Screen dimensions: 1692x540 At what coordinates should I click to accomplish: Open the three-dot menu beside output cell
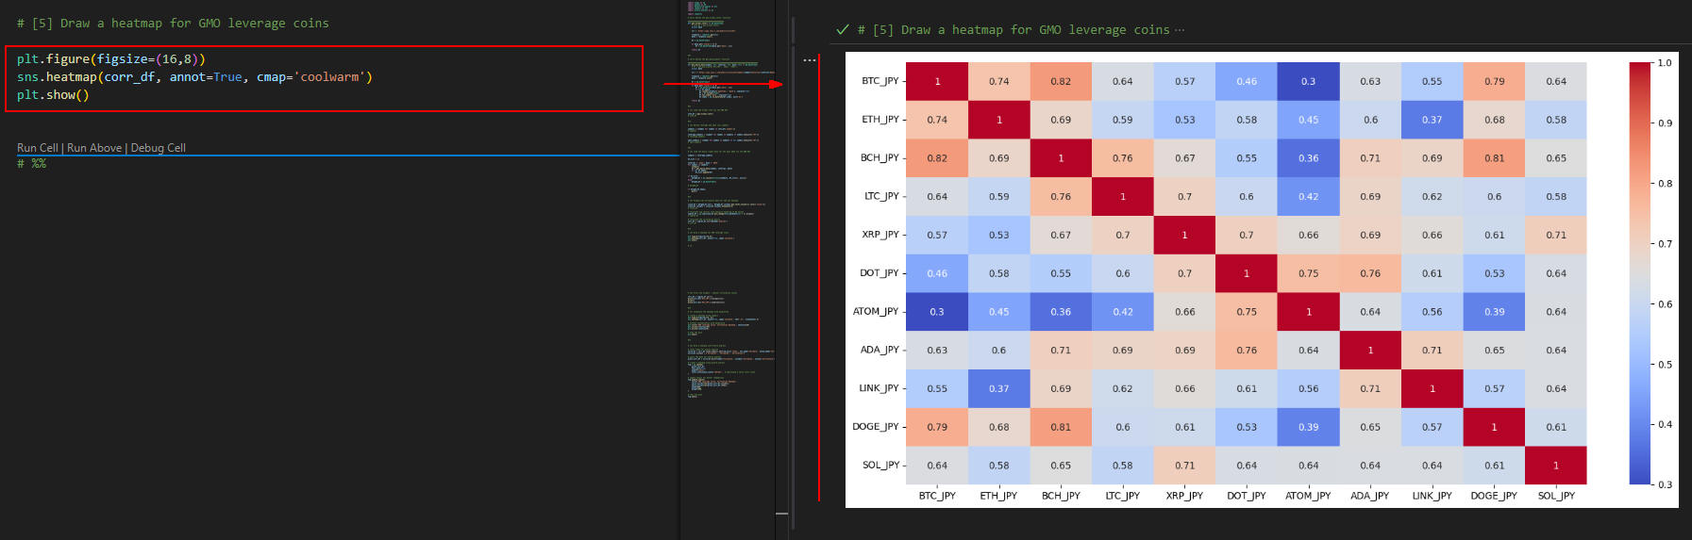[810, 60]
